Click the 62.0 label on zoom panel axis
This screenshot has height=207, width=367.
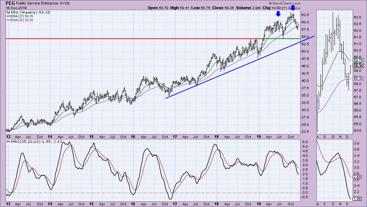358,31
